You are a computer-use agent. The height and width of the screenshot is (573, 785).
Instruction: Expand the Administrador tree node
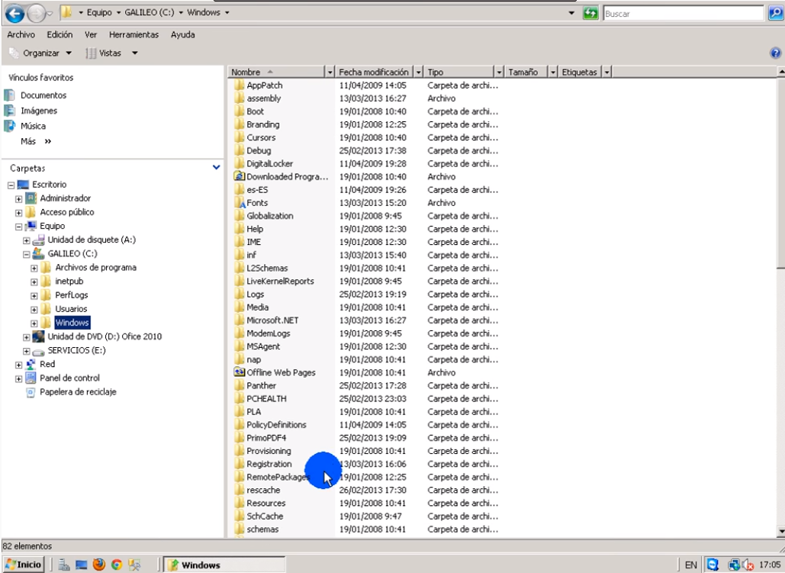18,199
